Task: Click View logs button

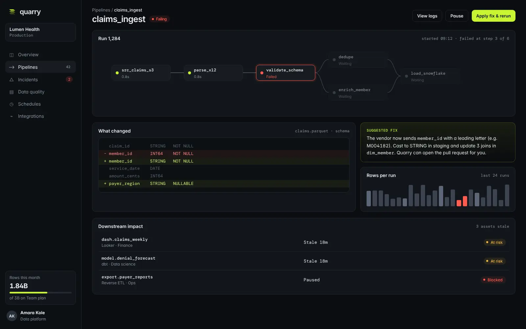Action: pos(427,16)
